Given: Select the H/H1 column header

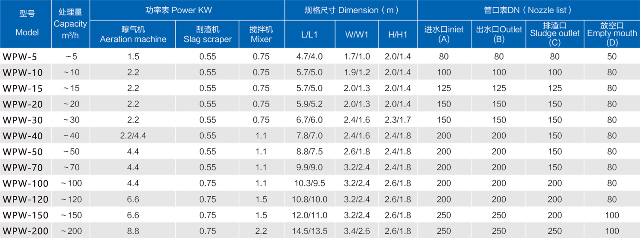Looking at the screenshot, I should click(x=398, y=34).
